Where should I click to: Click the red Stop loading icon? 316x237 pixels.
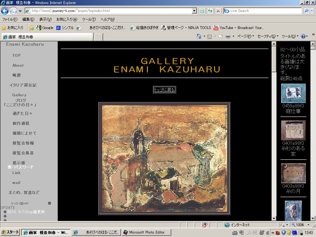pyautogui.click(x=218, y=11)
